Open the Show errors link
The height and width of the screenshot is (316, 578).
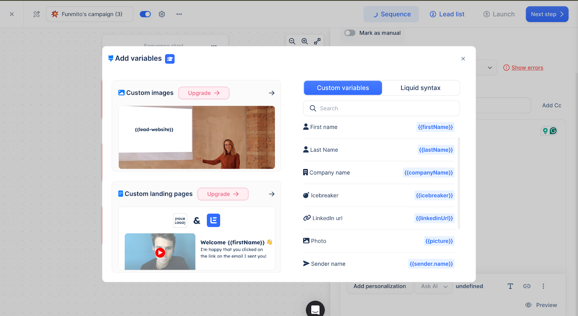pyautogui.click(x=527, y=68)
